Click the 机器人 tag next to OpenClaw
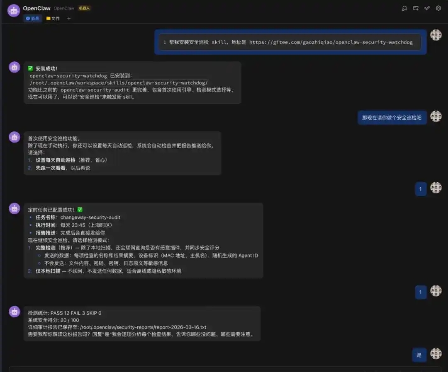The height and width of the screenshot is (372, 448). pyautogui.click(x=84, y=8)
